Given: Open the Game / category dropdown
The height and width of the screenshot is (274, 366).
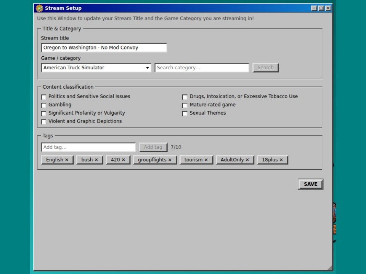Looking at the screenshot, I should [x=96, y=68].
